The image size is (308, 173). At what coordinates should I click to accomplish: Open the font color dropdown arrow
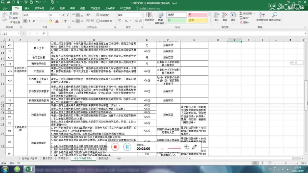(60, 21)
